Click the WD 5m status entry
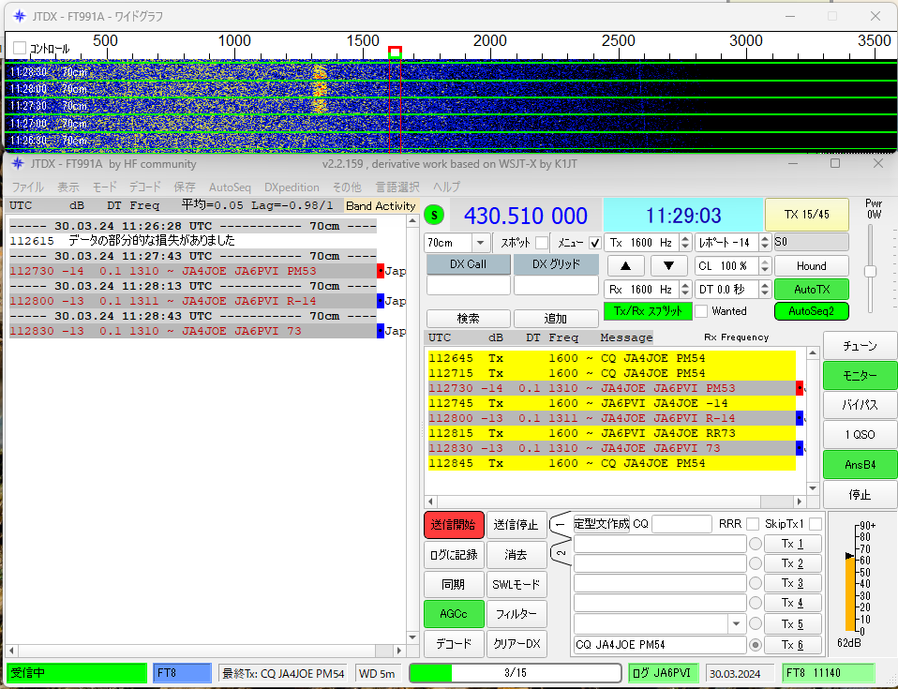 pos(377,674)
